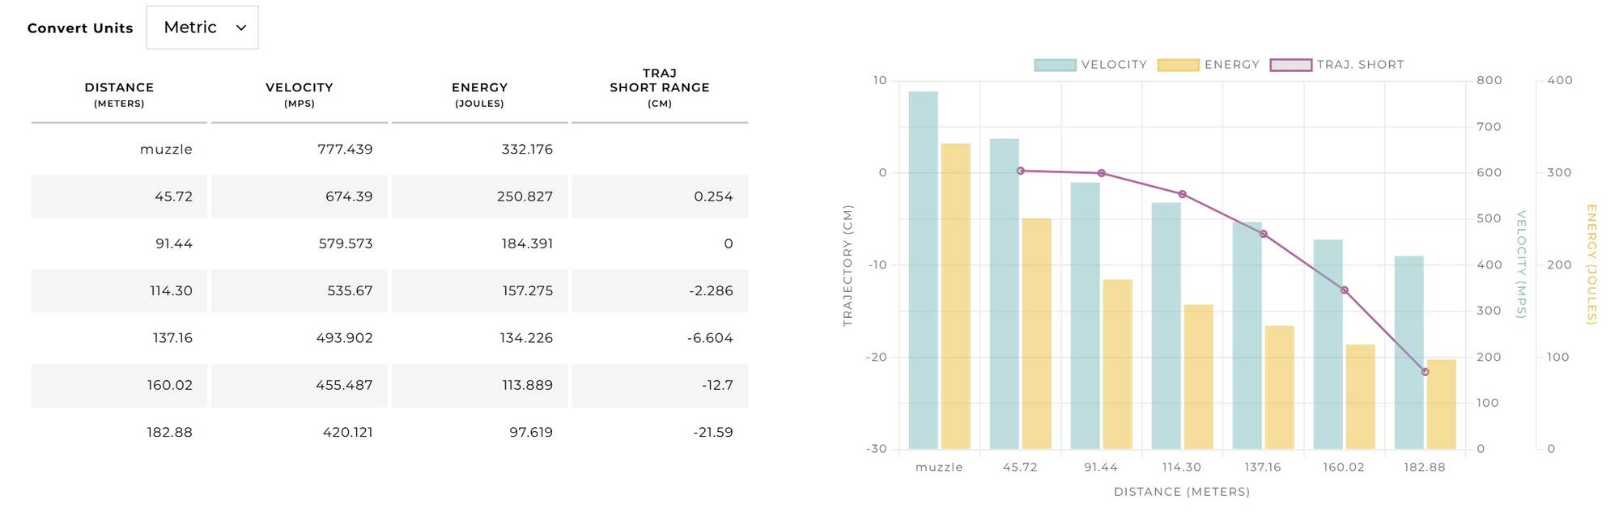Open the Convert Units dropdown
Screen dimensions: 1619x512
point(202,28)
